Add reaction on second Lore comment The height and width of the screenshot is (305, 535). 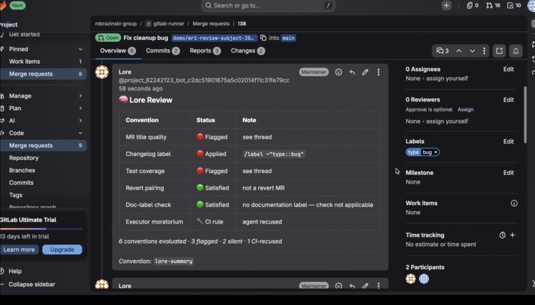pos(339,286)
